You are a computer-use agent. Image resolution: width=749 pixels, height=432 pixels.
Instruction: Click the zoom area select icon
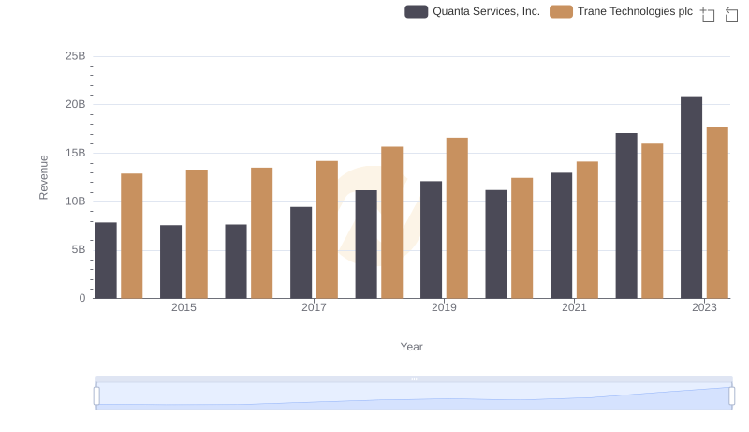click(x=708, y=14)
